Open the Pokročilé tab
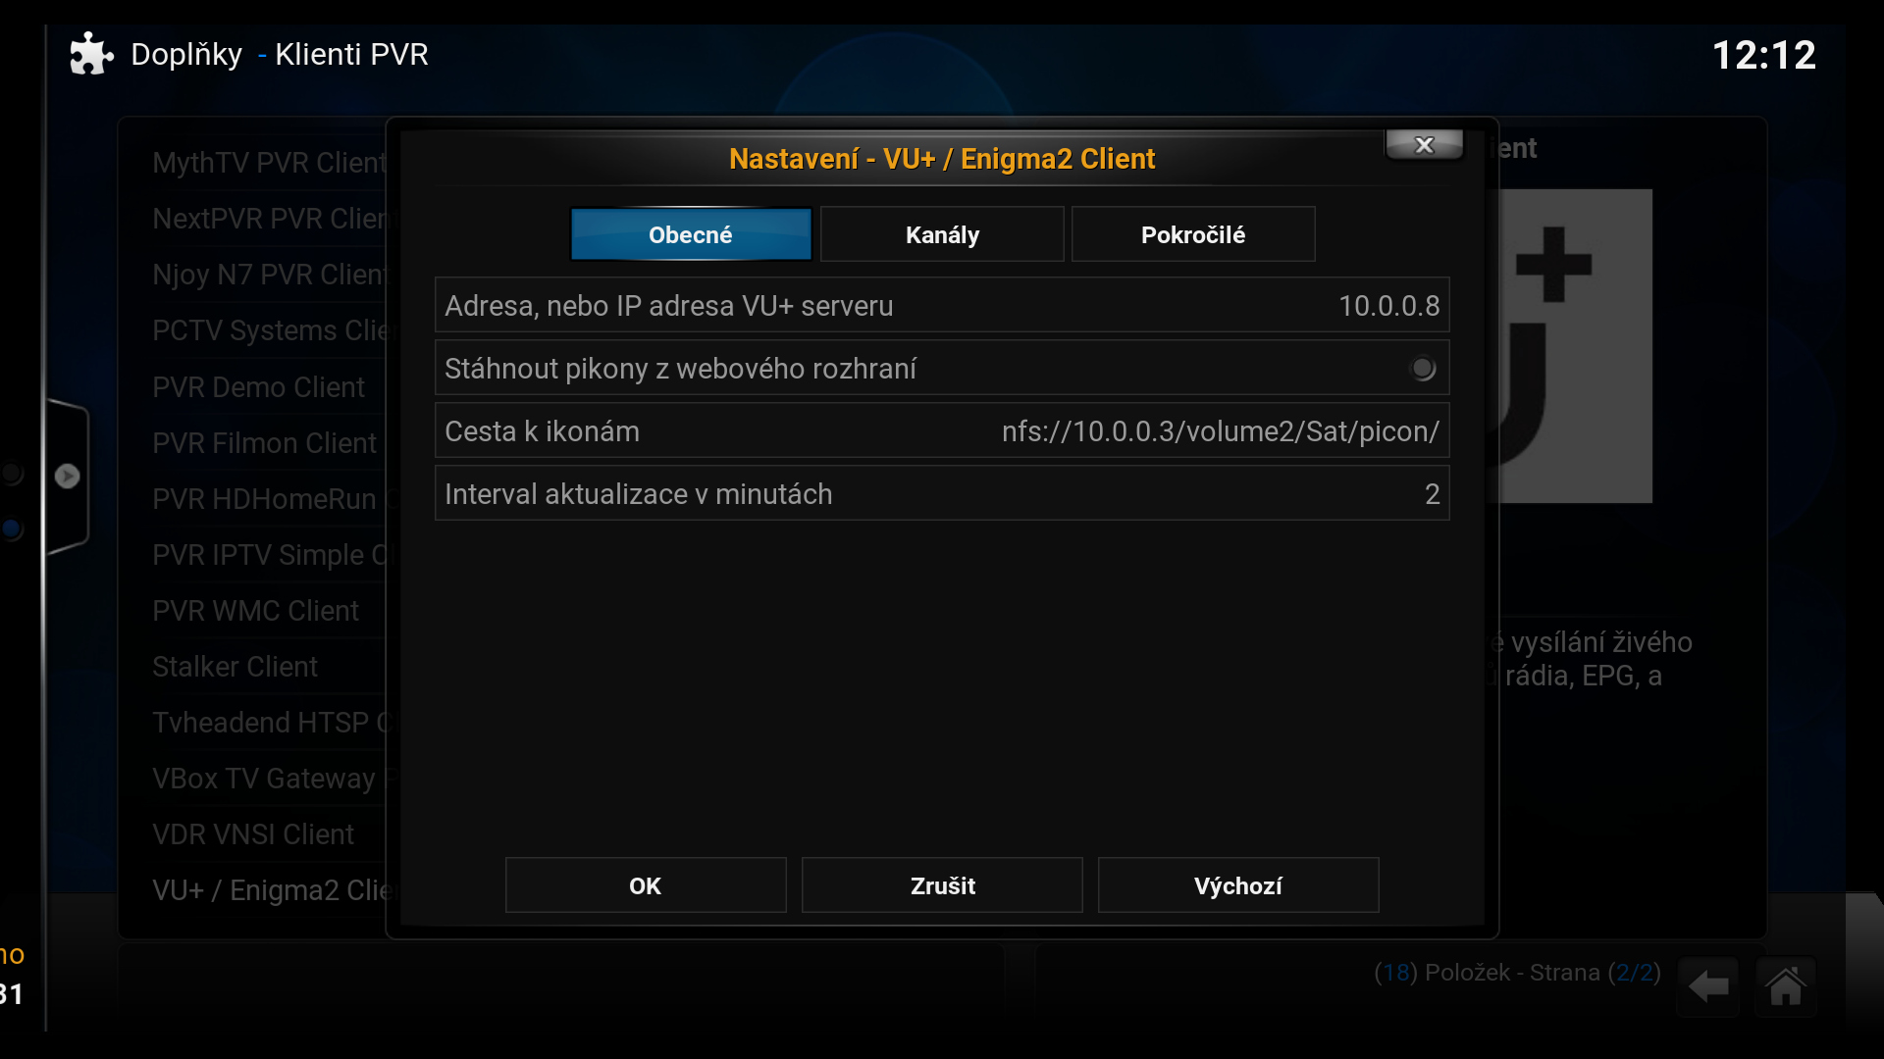 point(1193,234)
